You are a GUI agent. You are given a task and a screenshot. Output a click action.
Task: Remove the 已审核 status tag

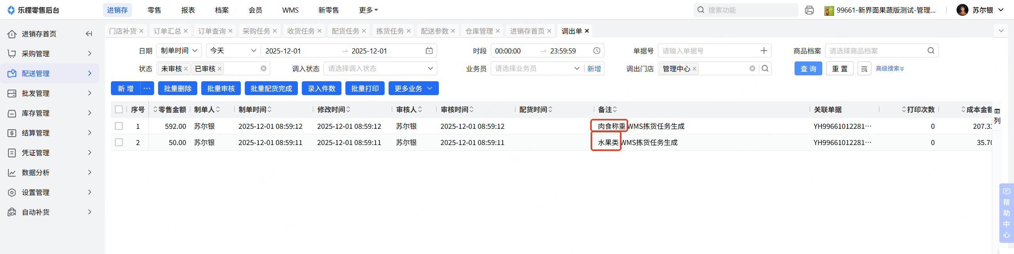(x=219, y=69)
